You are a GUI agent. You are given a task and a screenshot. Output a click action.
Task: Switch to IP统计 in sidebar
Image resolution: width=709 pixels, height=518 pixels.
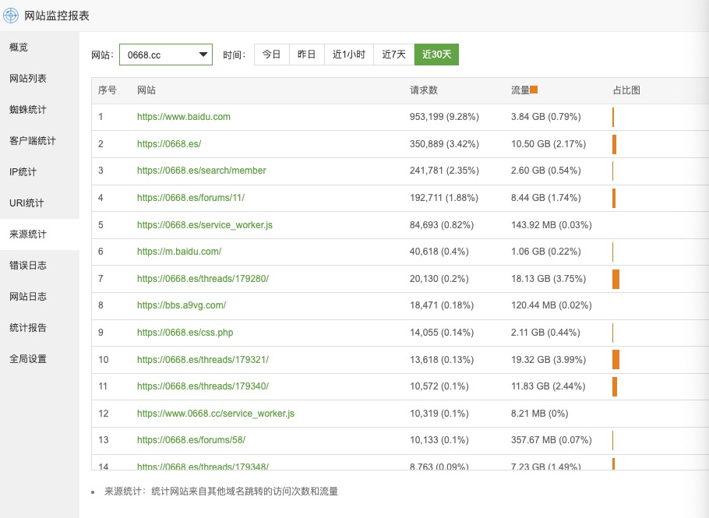pyautogui.click(x=23, y=172)
